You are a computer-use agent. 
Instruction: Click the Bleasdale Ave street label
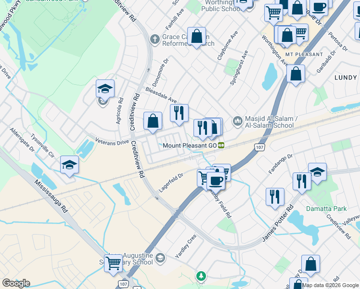click(161, 95)
